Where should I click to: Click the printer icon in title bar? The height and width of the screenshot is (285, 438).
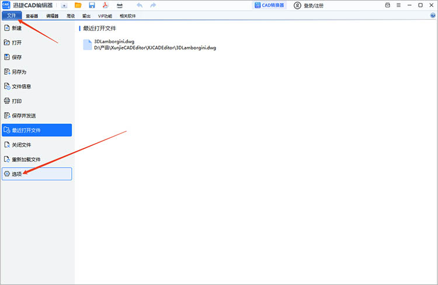point(120,5)
